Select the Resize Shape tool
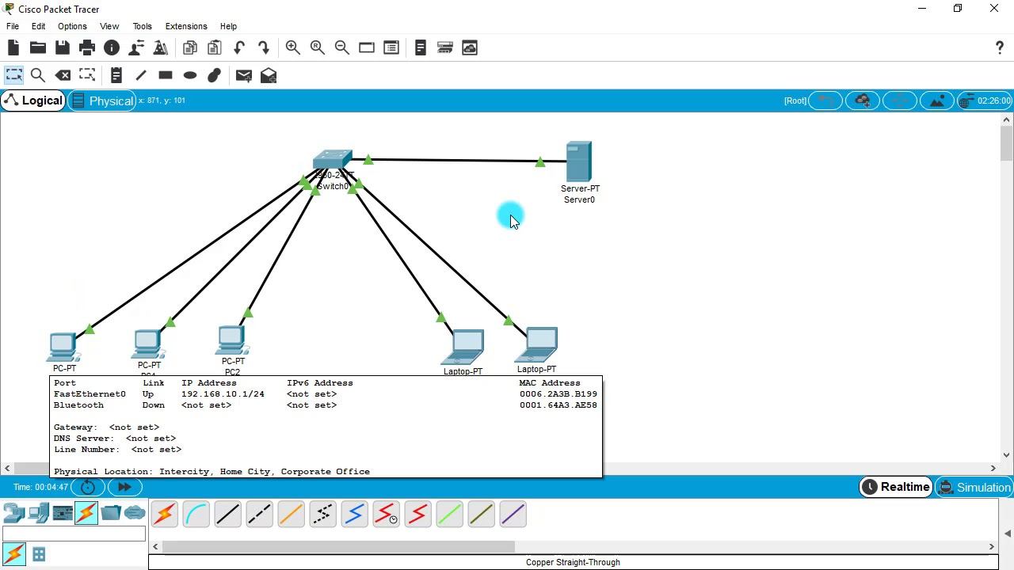Viewport: 1014px width, 570px height. pos(87,75)
